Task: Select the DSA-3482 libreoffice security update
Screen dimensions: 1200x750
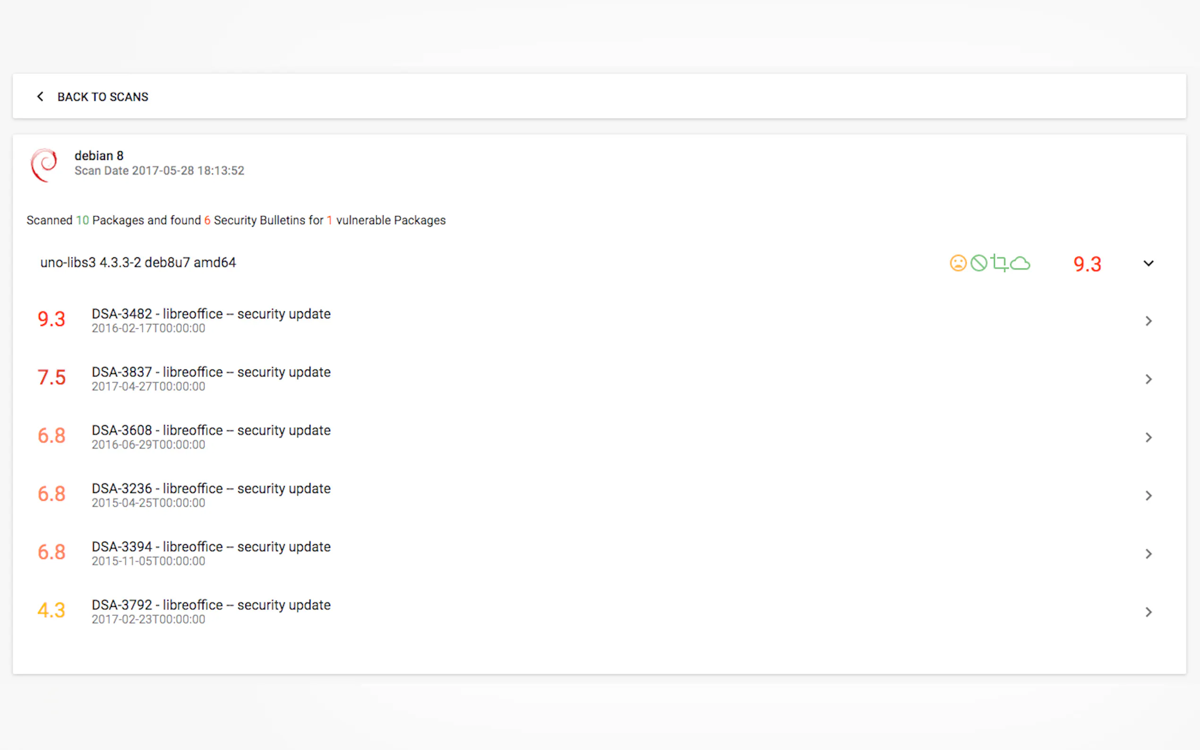Action: [211, 314]
